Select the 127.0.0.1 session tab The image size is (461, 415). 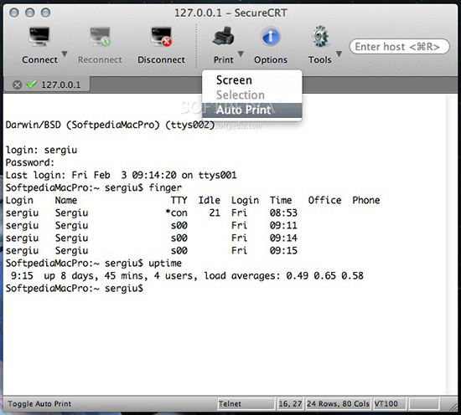pyautogui.click(x=47, y=85)
